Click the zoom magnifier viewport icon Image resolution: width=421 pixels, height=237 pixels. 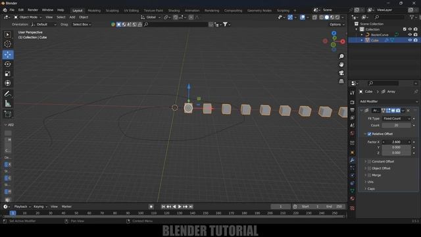[x=341, y=56]
